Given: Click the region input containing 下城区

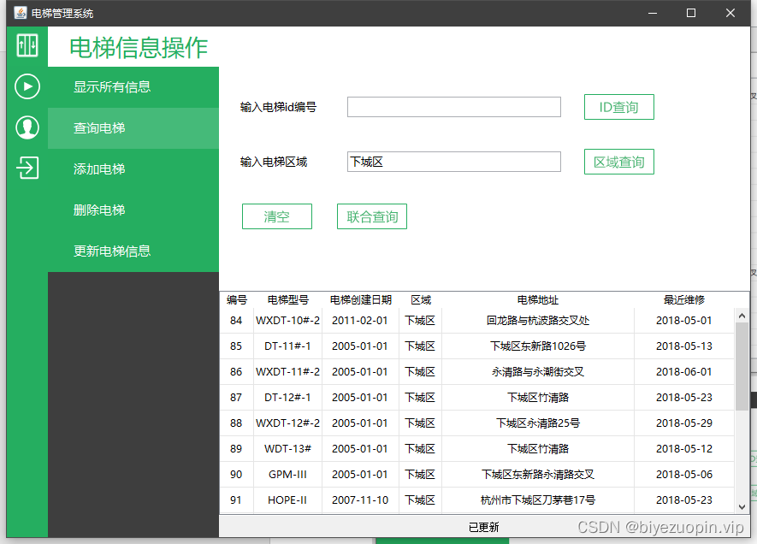Looking at the screenshot, I should [x=453, y=161].
